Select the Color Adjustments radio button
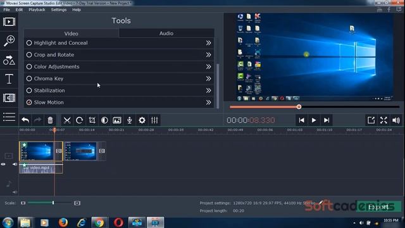 pyautogui.click(x=29, y=66)
